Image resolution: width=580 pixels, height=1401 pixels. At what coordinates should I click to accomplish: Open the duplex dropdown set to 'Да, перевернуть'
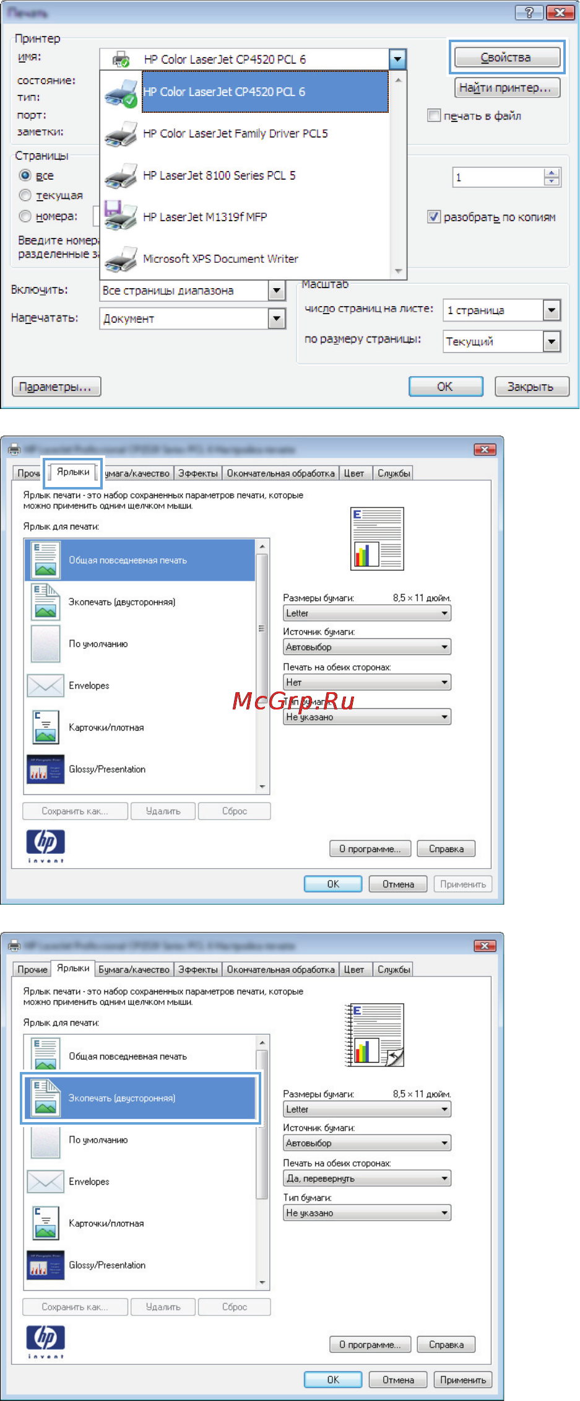367,1179
